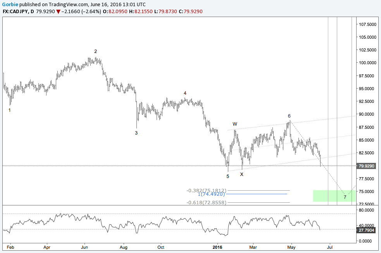The width and height of the screenshot is (381, 253).
Task: Click the Feb date axis label
Action: point(10,247)
